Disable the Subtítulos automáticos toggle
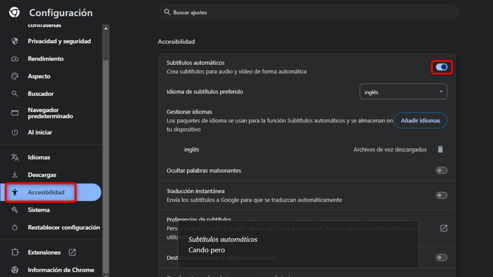 click(441, 67)
